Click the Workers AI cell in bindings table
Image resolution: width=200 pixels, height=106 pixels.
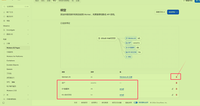pos(66,77)
